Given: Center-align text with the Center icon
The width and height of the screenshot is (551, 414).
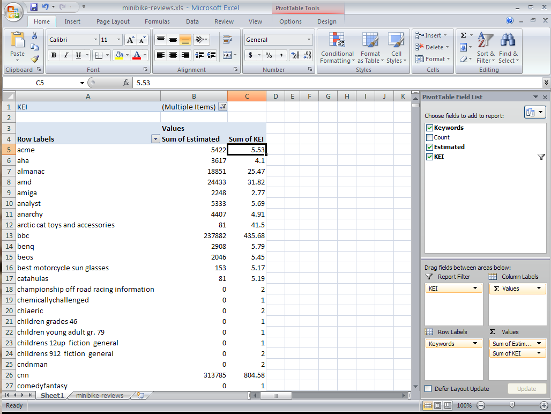Looking at the screenshot, I should point(173,55).
